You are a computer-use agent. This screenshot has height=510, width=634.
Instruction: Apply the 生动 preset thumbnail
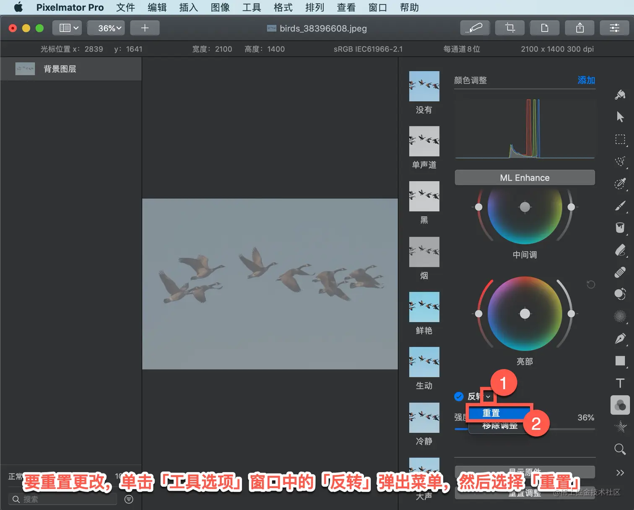(x=424, y=362)
